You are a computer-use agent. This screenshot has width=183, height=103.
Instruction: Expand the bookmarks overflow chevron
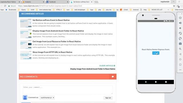tap(168, 10)
